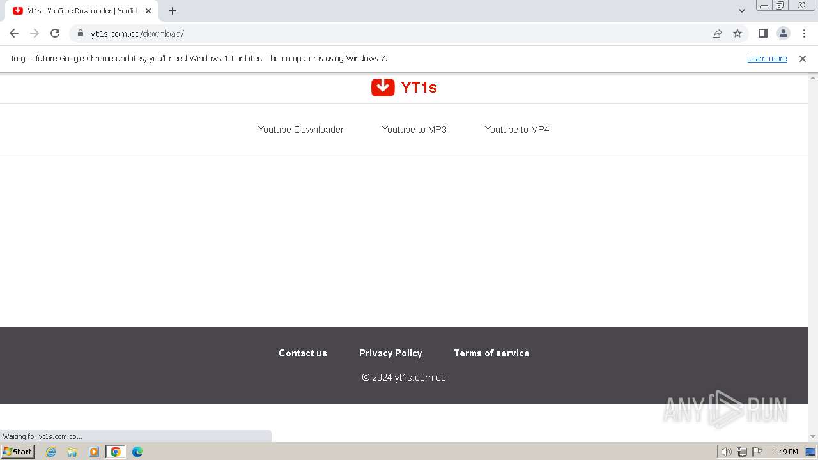The width and height of the screenshot is (818, 460).
Task: Click the browser forward arrow
Action: 35,33
